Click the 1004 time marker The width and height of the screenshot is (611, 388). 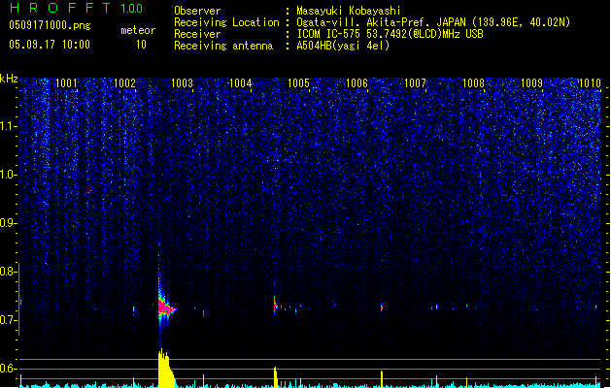[x=241, y=83]
